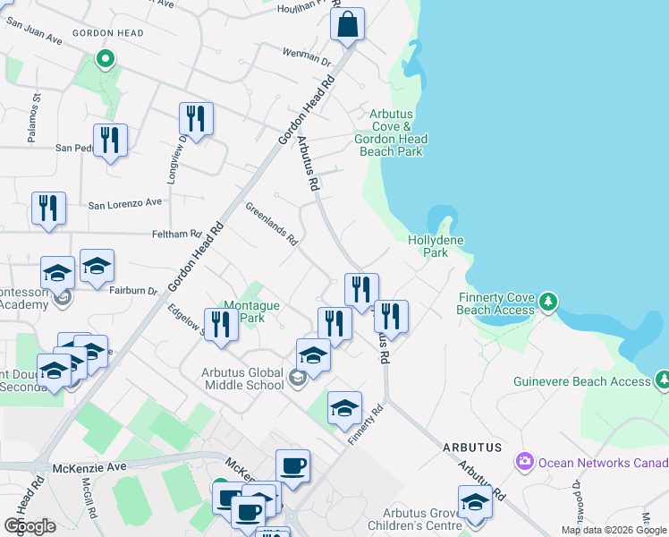Click the Arbutus Cove & Gordon Head Beach Park label
Image resolution: width=669 pixels, height=537 pixels.
(x=391, y=132)
